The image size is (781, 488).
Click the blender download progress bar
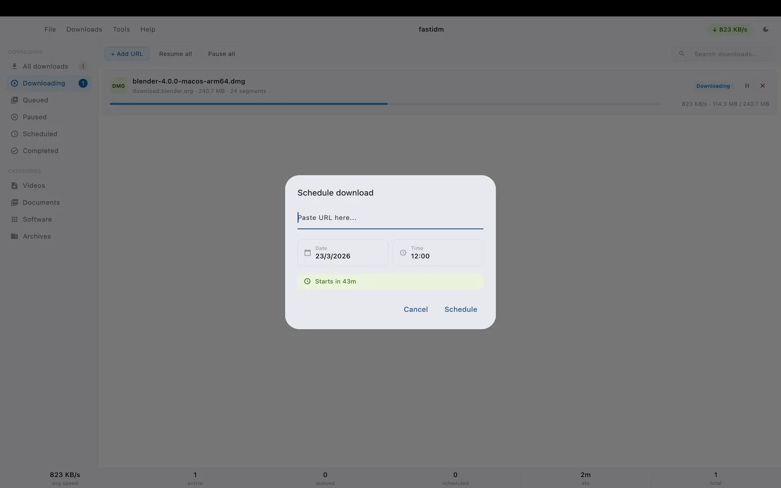385,104
